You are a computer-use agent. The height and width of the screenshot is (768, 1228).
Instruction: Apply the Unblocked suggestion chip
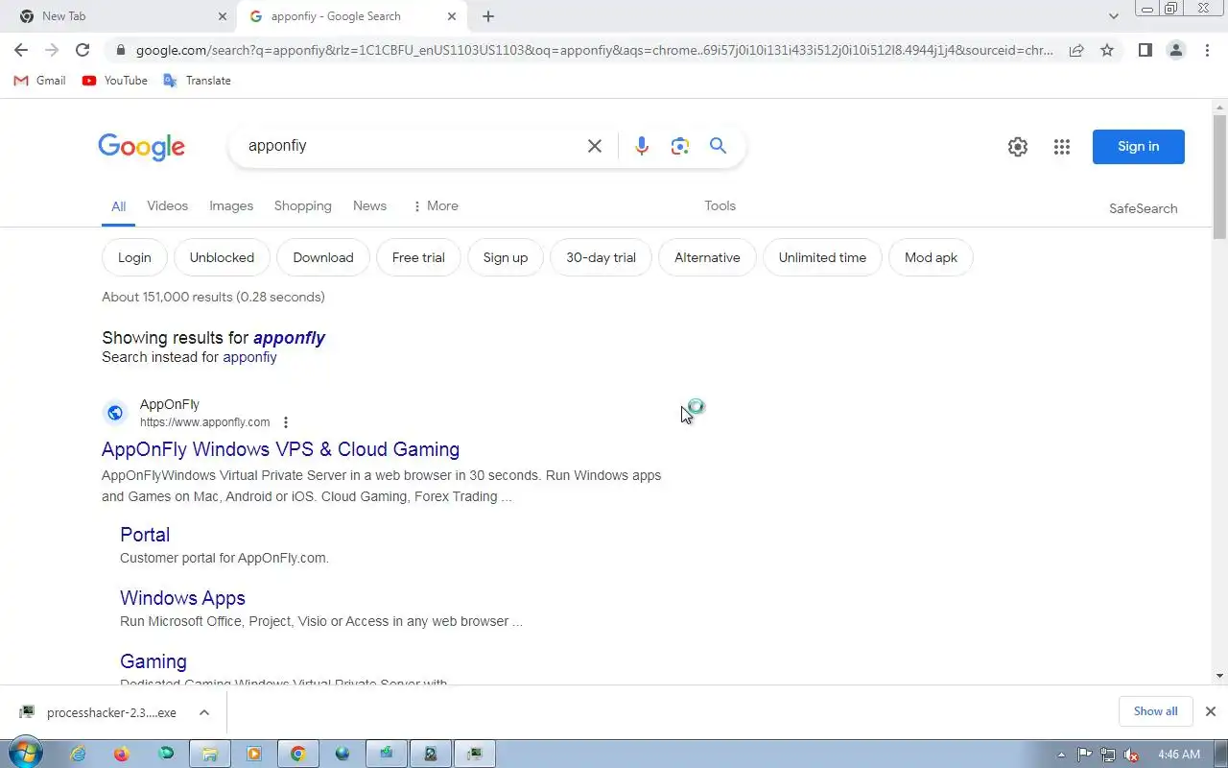coord(222,257)
